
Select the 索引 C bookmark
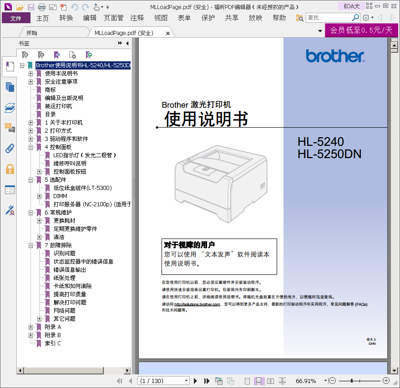(53, 343)
